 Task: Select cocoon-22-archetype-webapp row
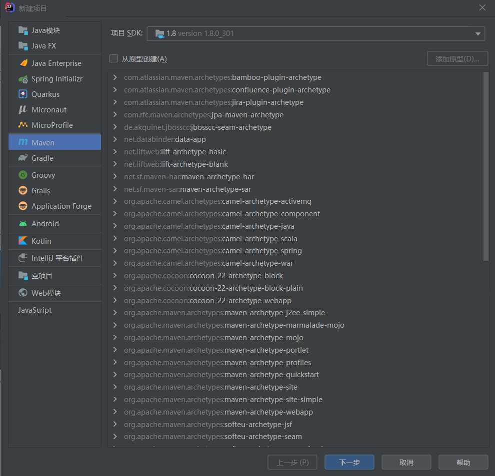pyautogui.click(x=296, y=300)
